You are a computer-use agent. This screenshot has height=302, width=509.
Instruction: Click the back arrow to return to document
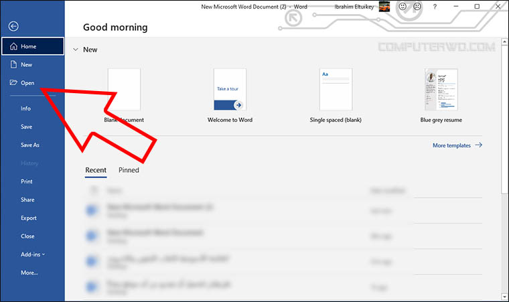click(13, 26)
